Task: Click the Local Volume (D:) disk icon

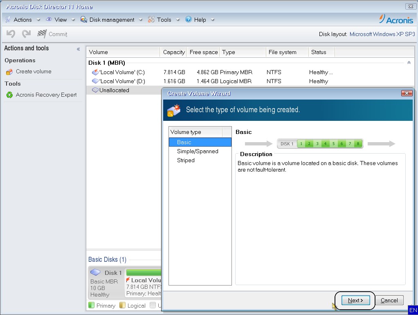Action: [x=95, y=81]
